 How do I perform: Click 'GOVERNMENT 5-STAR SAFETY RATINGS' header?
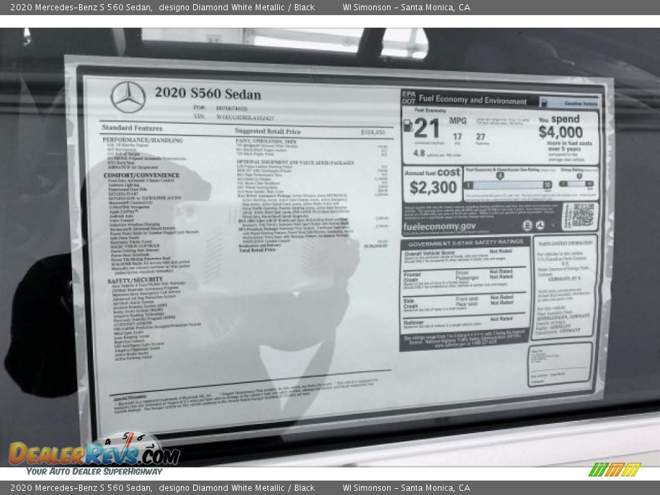point(465,243)
